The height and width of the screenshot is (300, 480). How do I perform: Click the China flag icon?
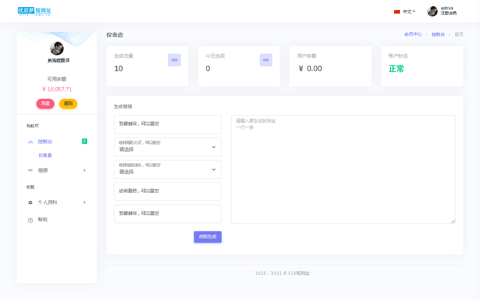coord(397,12)
